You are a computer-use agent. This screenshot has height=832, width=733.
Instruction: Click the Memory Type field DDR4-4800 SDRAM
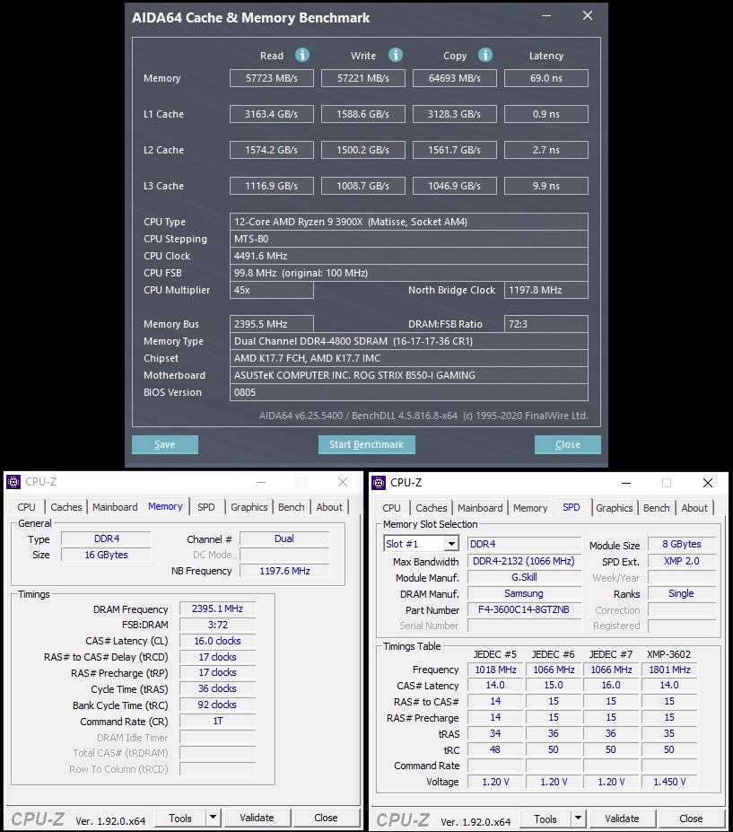(x=409, y=341)
